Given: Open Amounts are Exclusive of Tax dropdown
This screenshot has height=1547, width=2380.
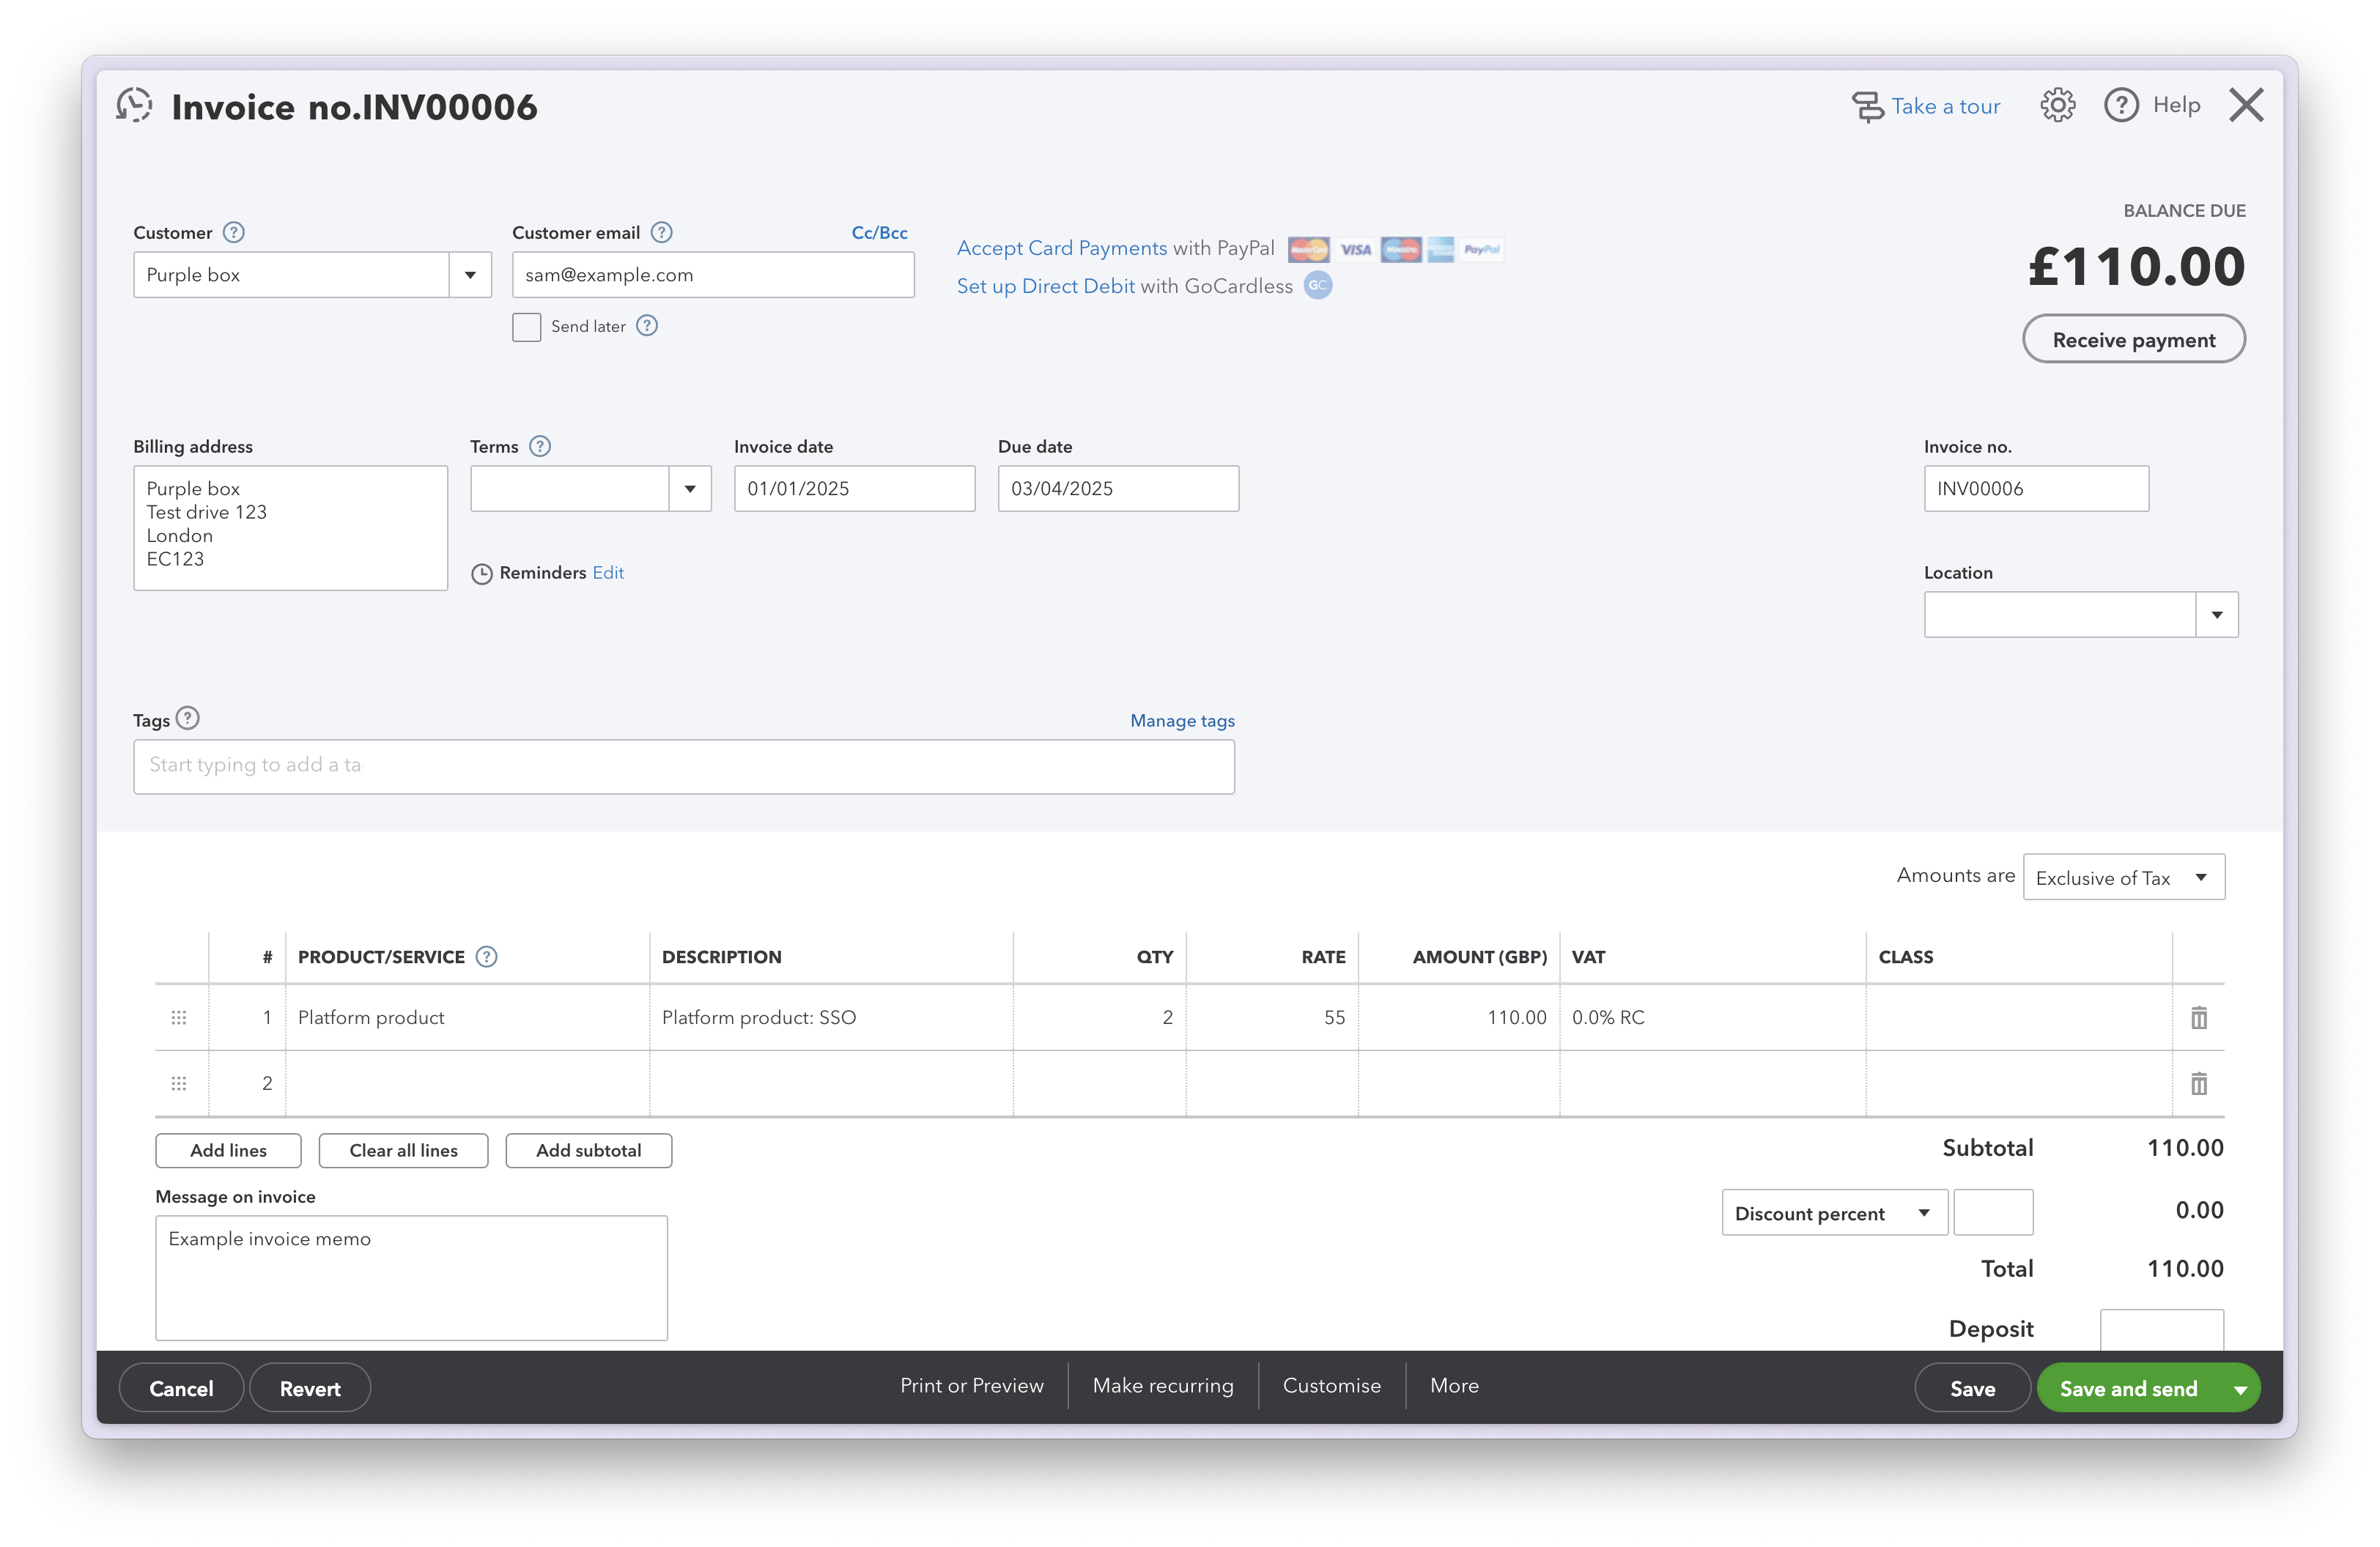Looking at the screenshot, I should (2124, 878).
